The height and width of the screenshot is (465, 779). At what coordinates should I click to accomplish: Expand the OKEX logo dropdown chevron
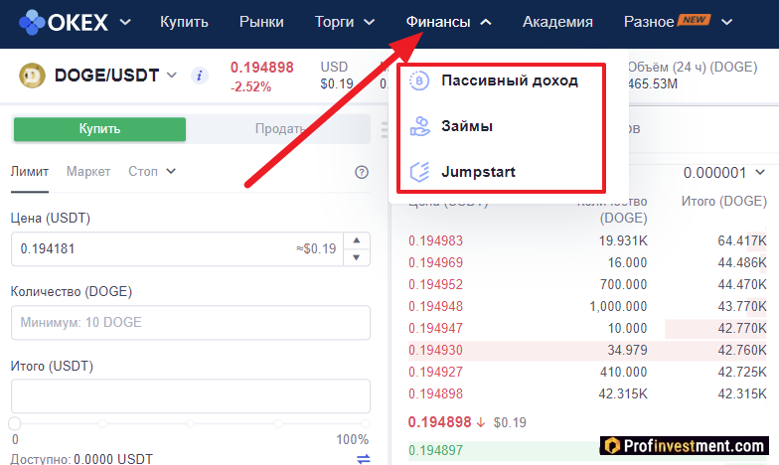pyautogui.click(x=125, y=22)
